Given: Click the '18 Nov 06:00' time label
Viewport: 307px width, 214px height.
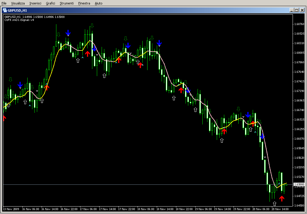Looking at the screenshot, I should tap(146, 209).
